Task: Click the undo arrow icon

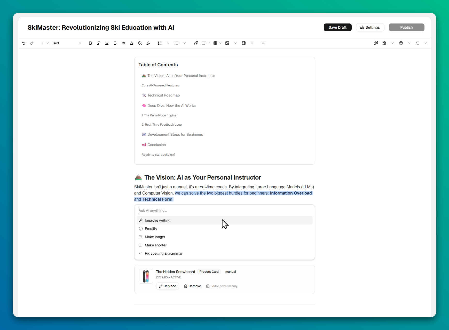Action: (23, 43)
